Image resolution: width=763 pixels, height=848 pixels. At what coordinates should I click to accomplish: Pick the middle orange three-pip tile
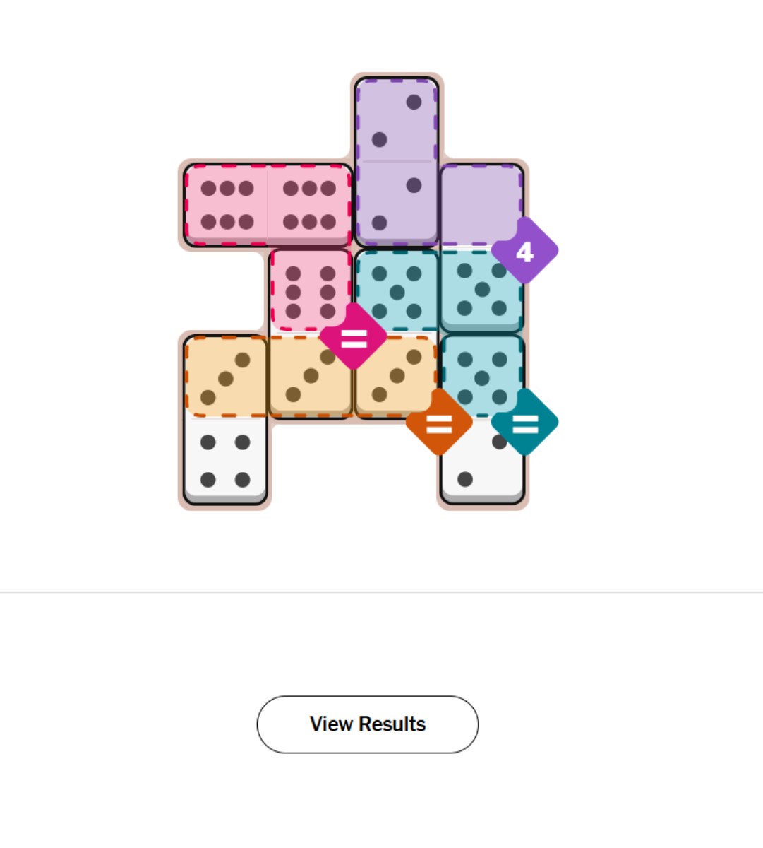click(310, 378)
